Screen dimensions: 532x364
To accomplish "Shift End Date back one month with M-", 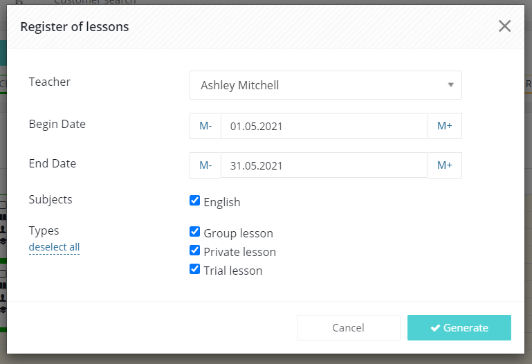I will pos(205,165).
